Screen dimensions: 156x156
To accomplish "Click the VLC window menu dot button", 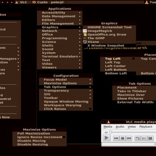I will pos(103,122).
